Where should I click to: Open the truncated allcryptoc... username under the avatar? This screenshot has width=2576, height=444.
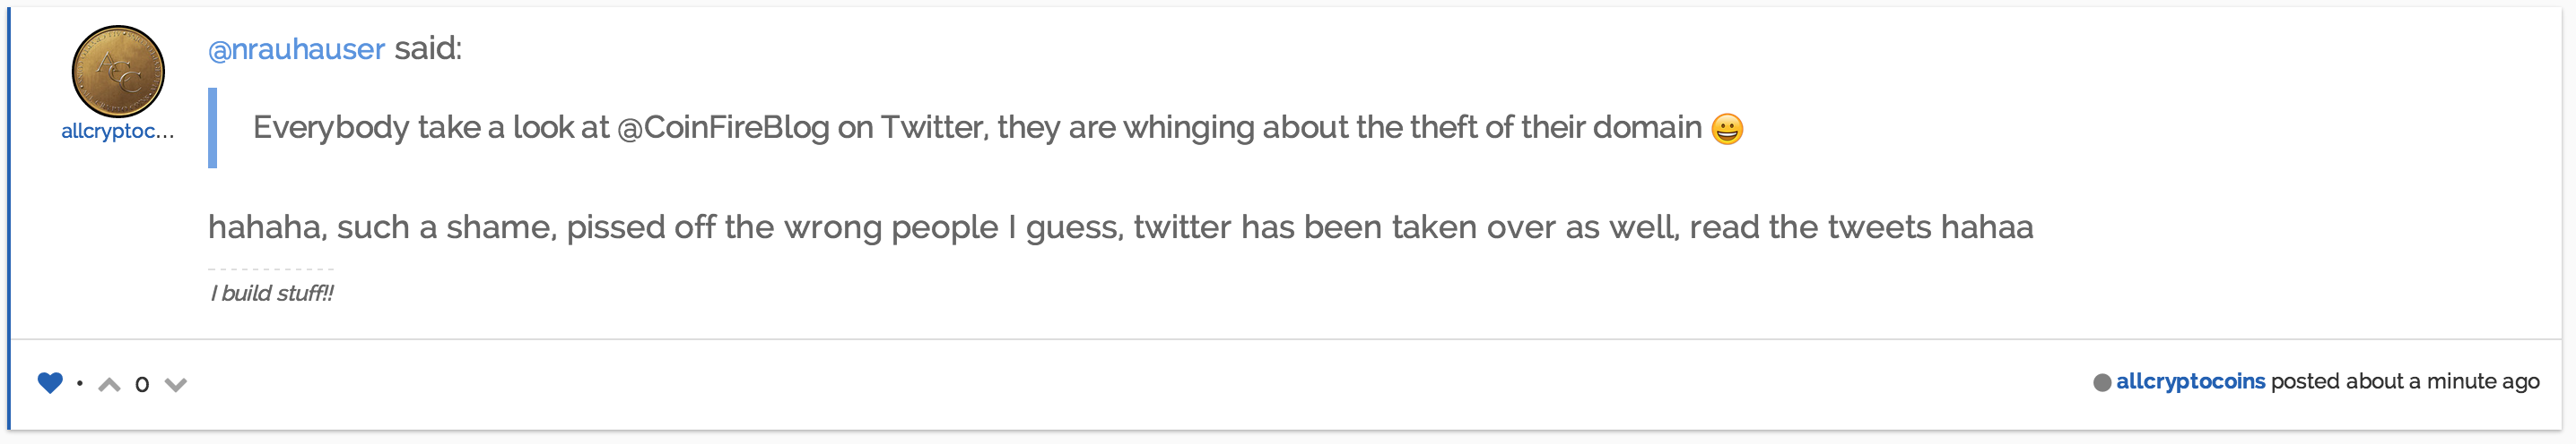[118, 131]
